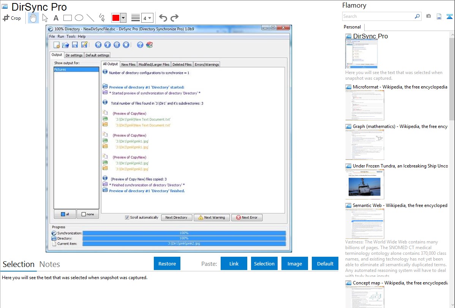Click the Next Warning button
The width and height of the screenshot is (455, 308).
(x=212, y=218)
